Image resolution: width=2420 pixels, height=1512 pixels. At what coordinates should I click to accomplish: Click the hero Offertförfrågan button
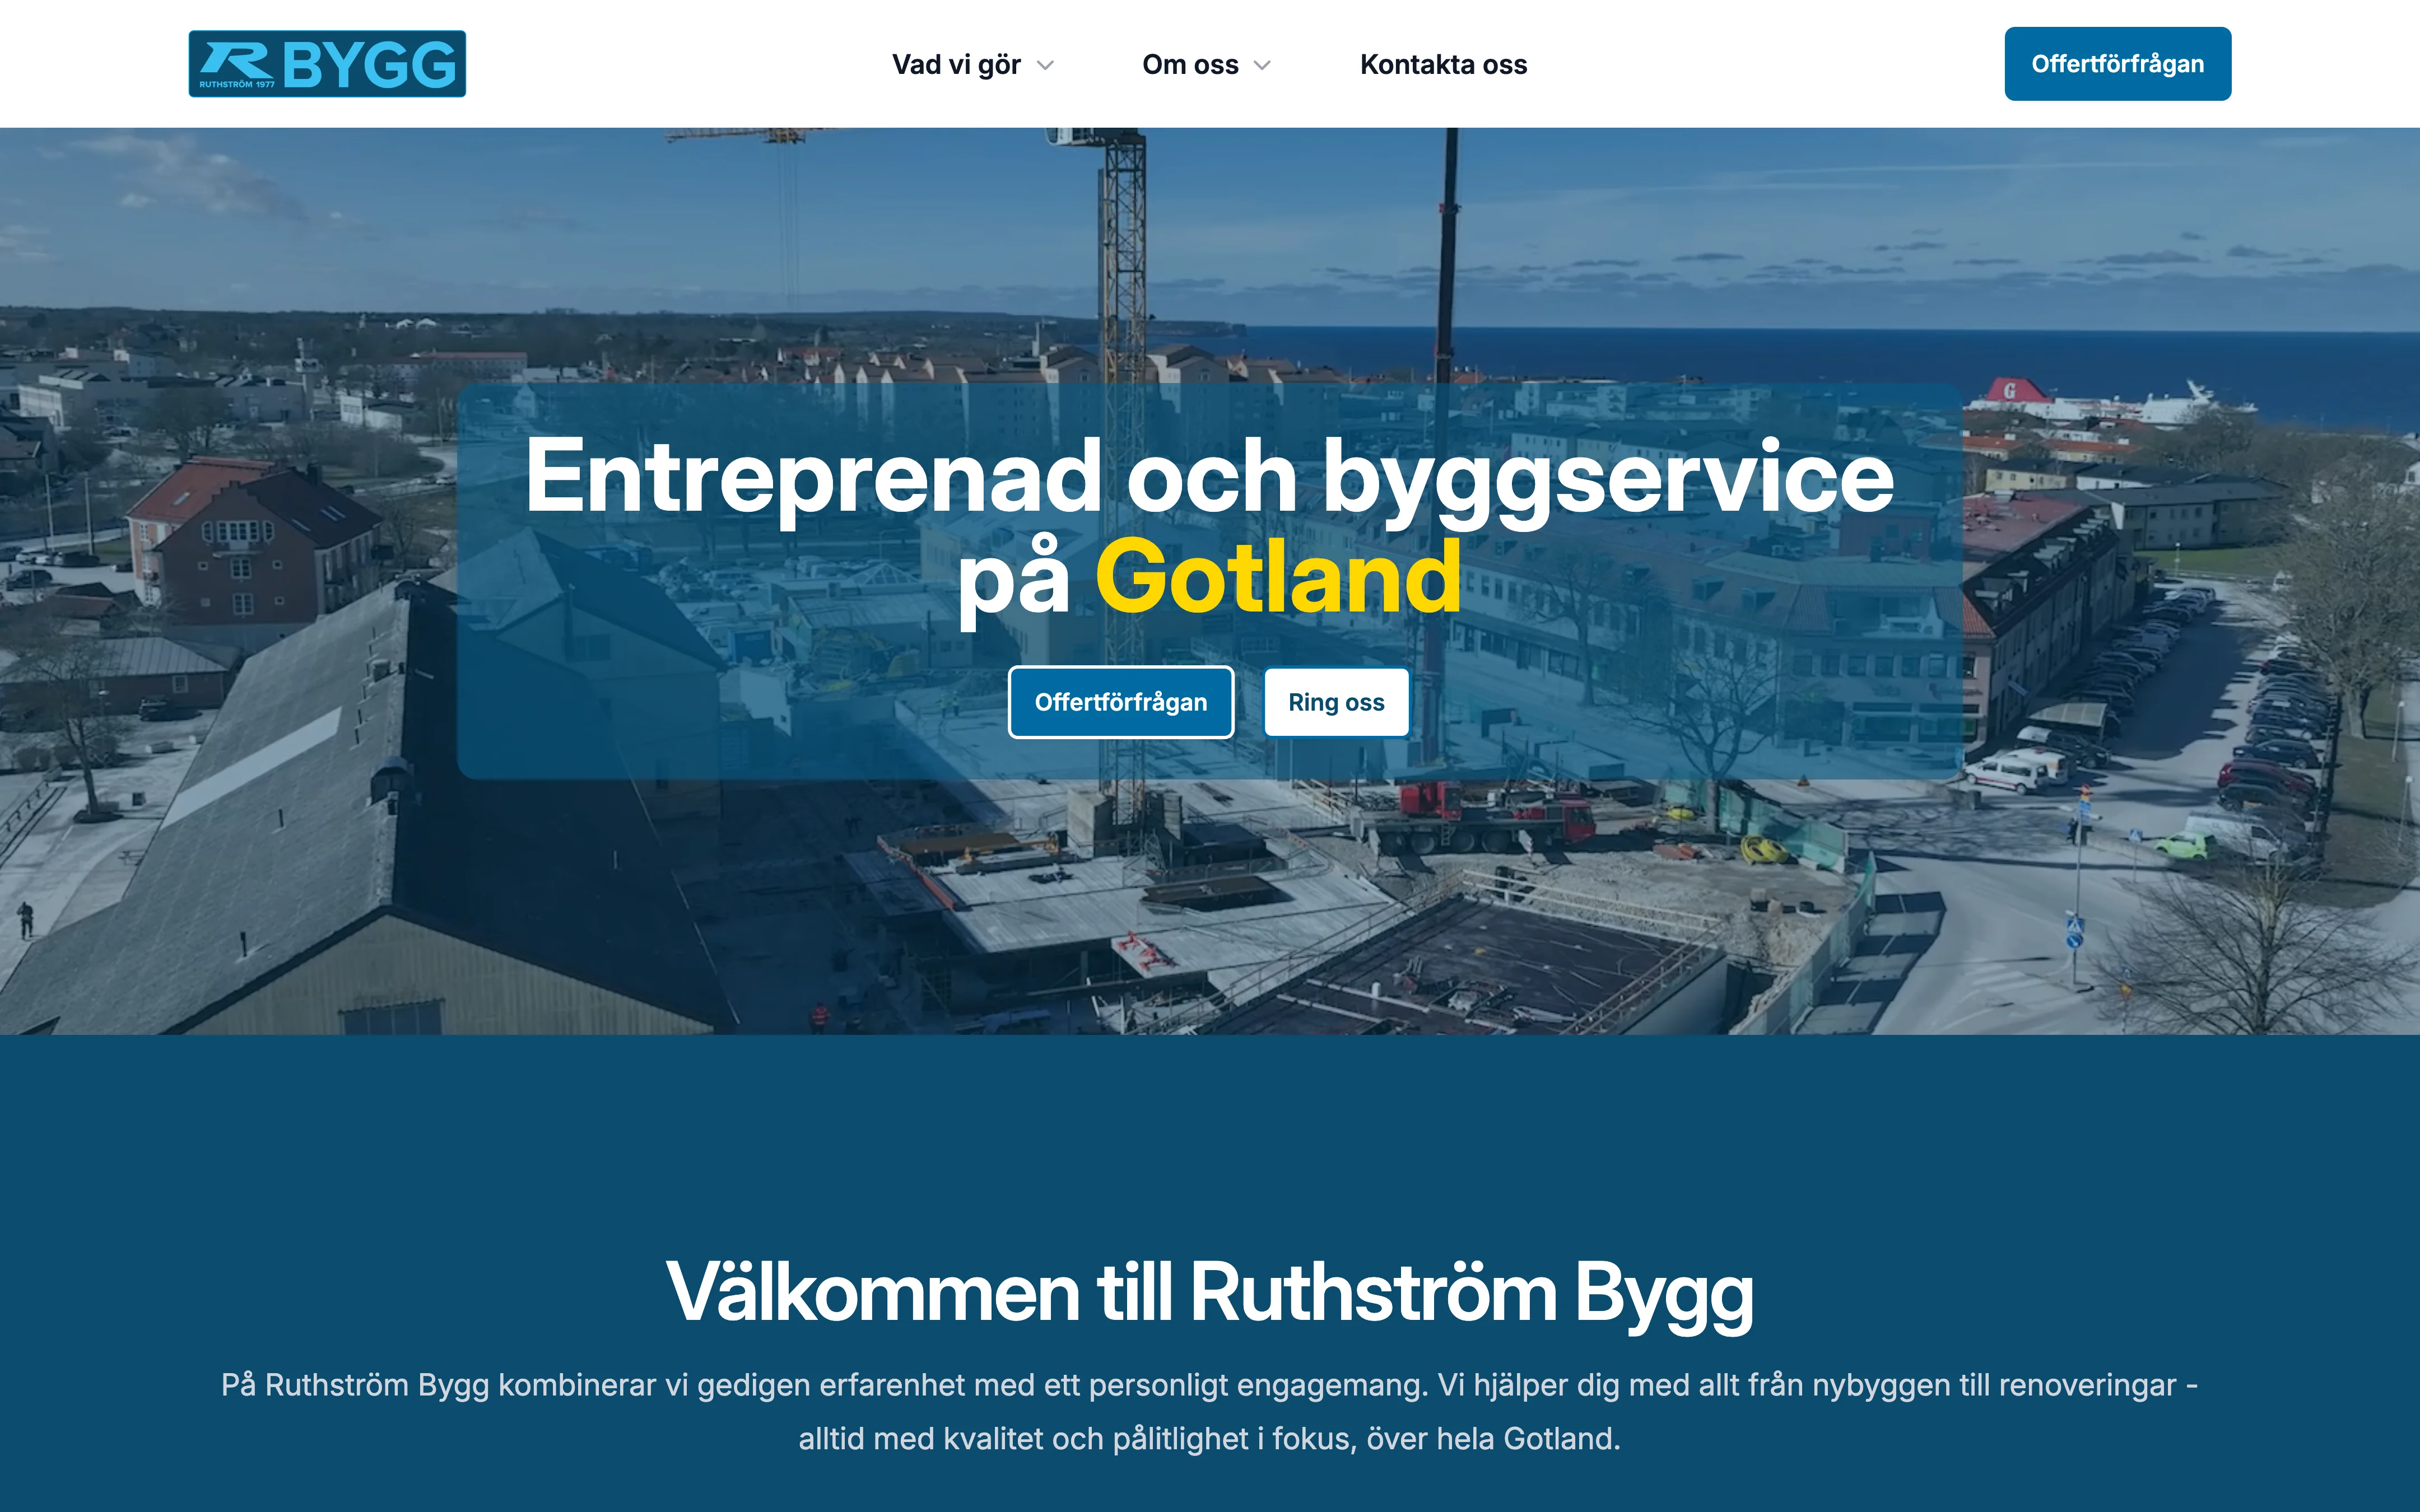(x=1120, y=702)
